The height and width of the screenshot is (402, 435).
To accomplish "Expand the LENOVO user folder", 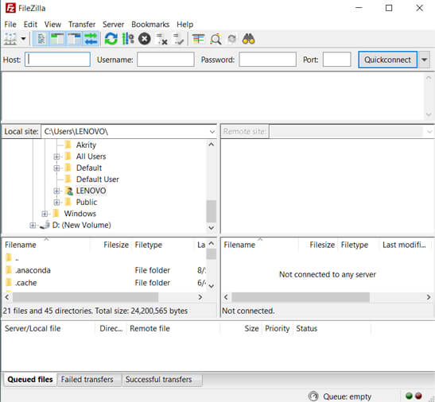I will point(56,191).
